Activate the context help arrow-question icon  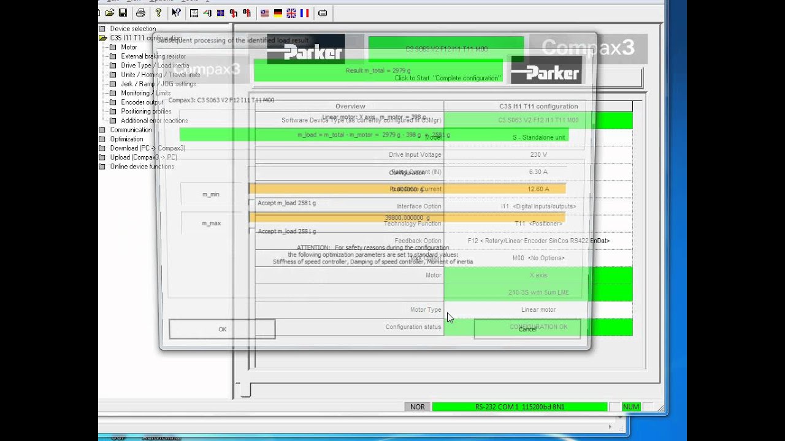pyautogui.click(x=177, y=13)
